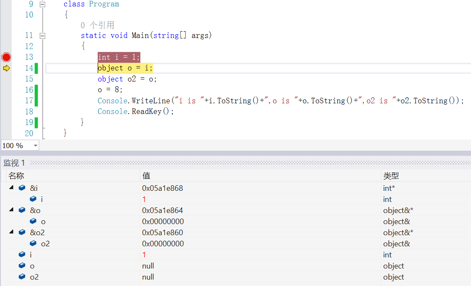Viewport: 471px width, 286px height.
Task: Click the cube icon of top-level i watch
Action: [22, 254]
